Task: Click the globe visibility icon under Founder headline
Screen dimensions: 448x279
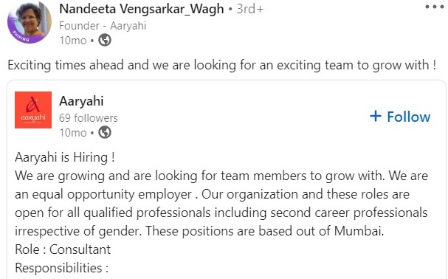Action: tap(105, 40)
